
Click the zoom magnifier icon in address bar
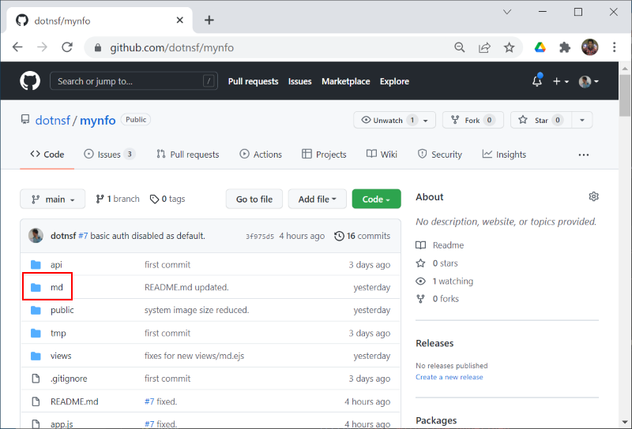(460, 47)
